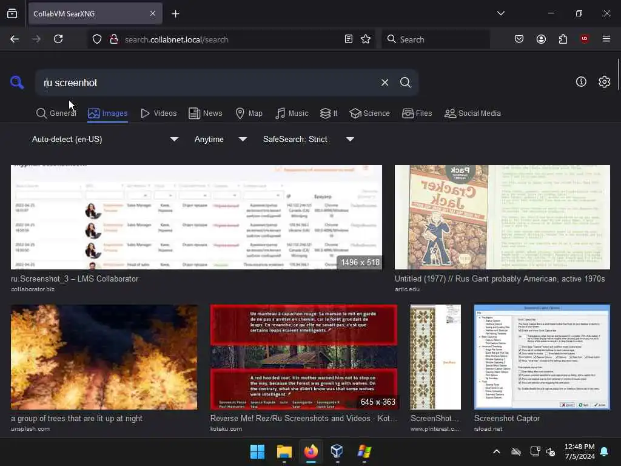Bookmark this page with the star
This screenshot has width=621, height=466.
click(366, 39)
